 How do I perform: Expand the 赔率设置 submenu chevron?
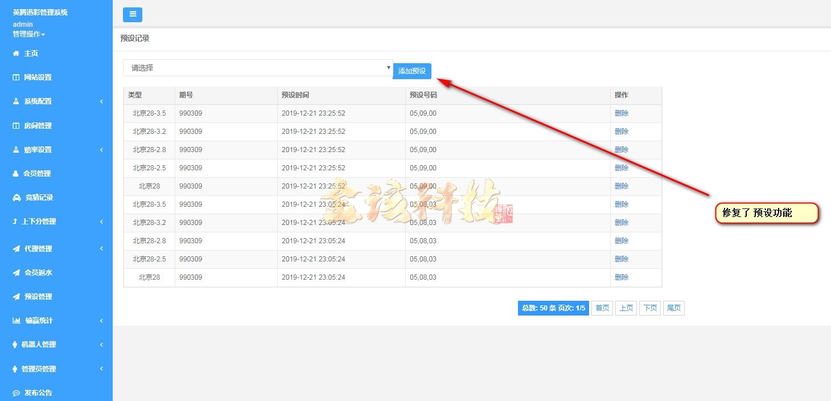pos(101,150)
